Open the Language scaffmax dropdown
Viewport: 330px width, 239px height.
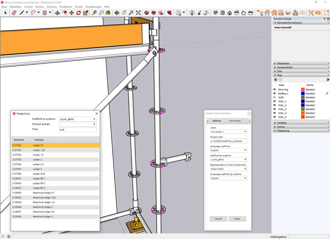click(x=229, y=150)
